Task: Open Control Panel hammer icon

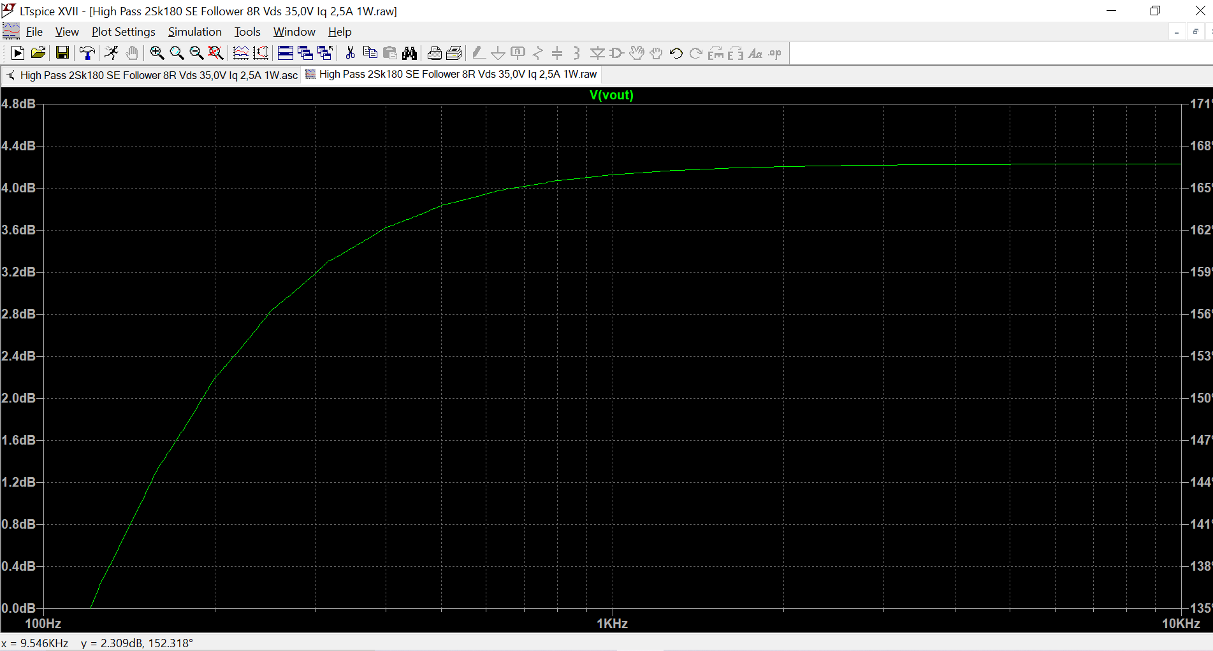Action: (87, 54)
